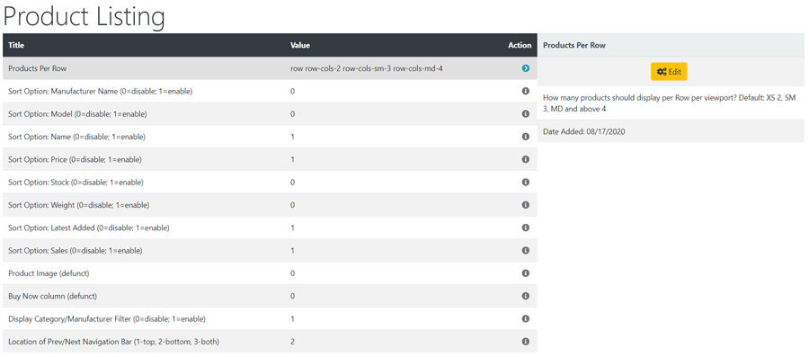Click value 0 in the Buy Now column row
The height and width of the screenshot is (357, 809).
click(292, 297)
